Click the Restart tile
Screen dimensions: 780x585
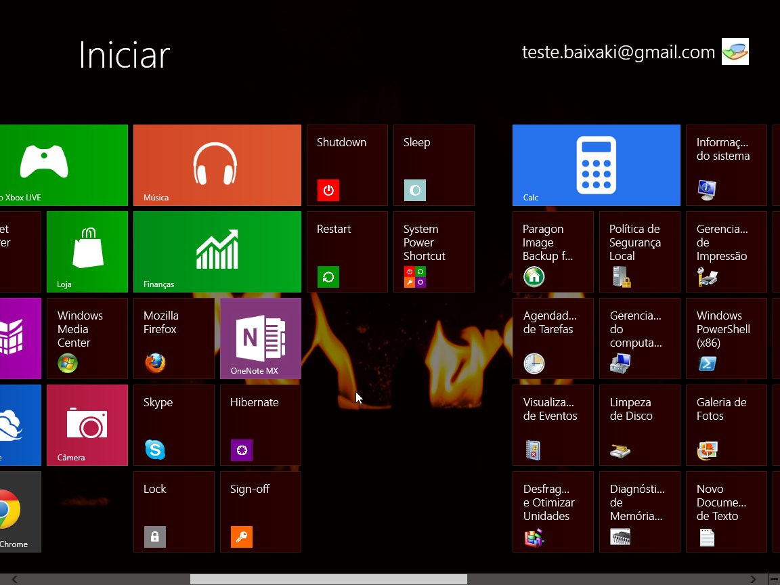pyautogui.click(x=347, y=252)
